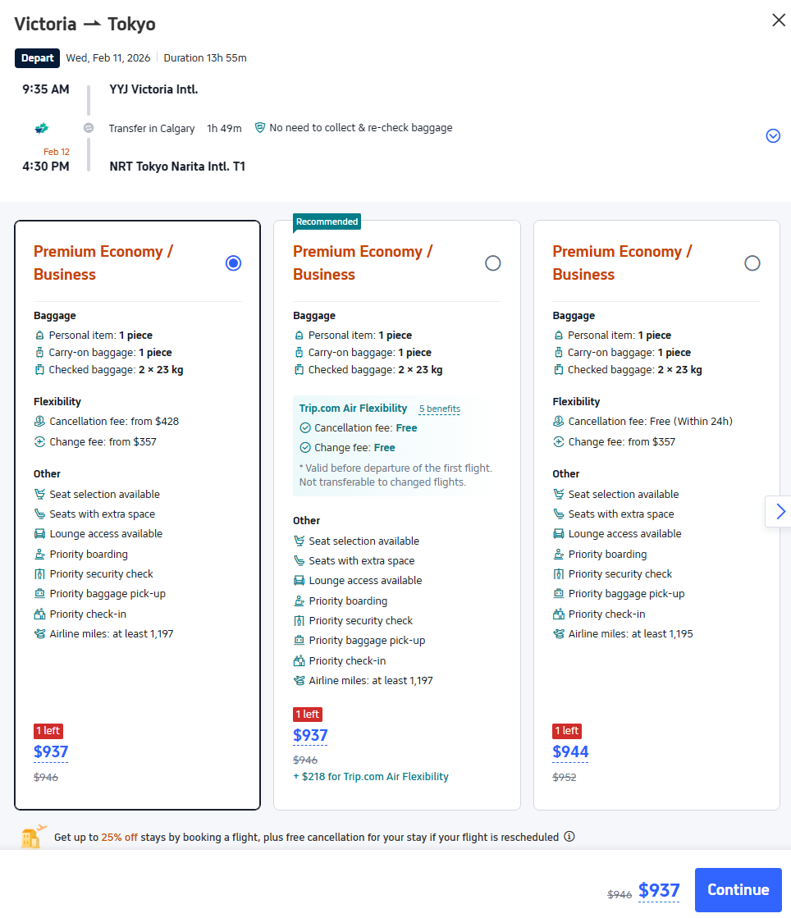The width and height of the screenshot is (791, 918).
Task: Click the info icon after hotel discount text
Action: pyautogui.click(x=569, y=838)
